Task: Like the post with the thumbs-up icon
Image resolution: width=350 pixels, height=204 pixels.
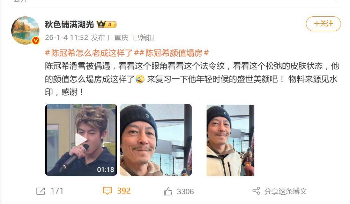Action: [168, 191]
